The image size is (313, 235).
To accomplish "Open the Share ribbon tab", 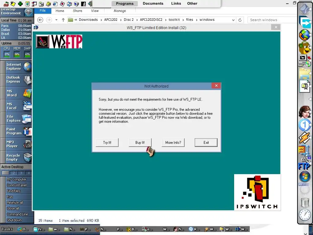I will click(x=77, y=11).
